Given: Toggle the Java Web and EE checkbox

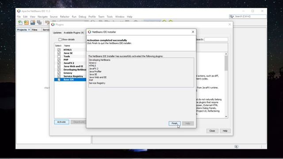Looking at the screenshot, I should [59, 66].
